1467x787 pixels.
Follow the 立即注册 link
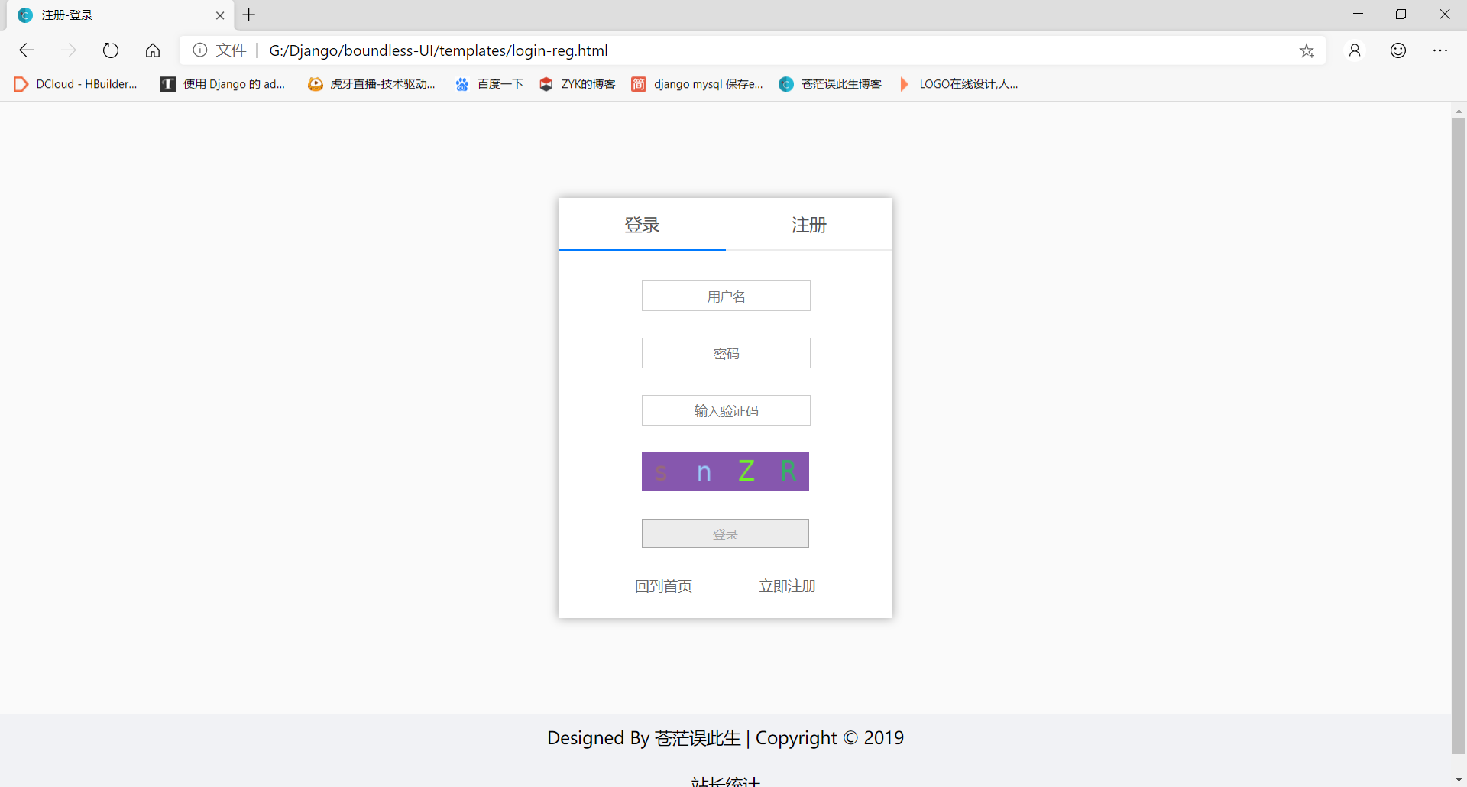click(x=788, y=586)
